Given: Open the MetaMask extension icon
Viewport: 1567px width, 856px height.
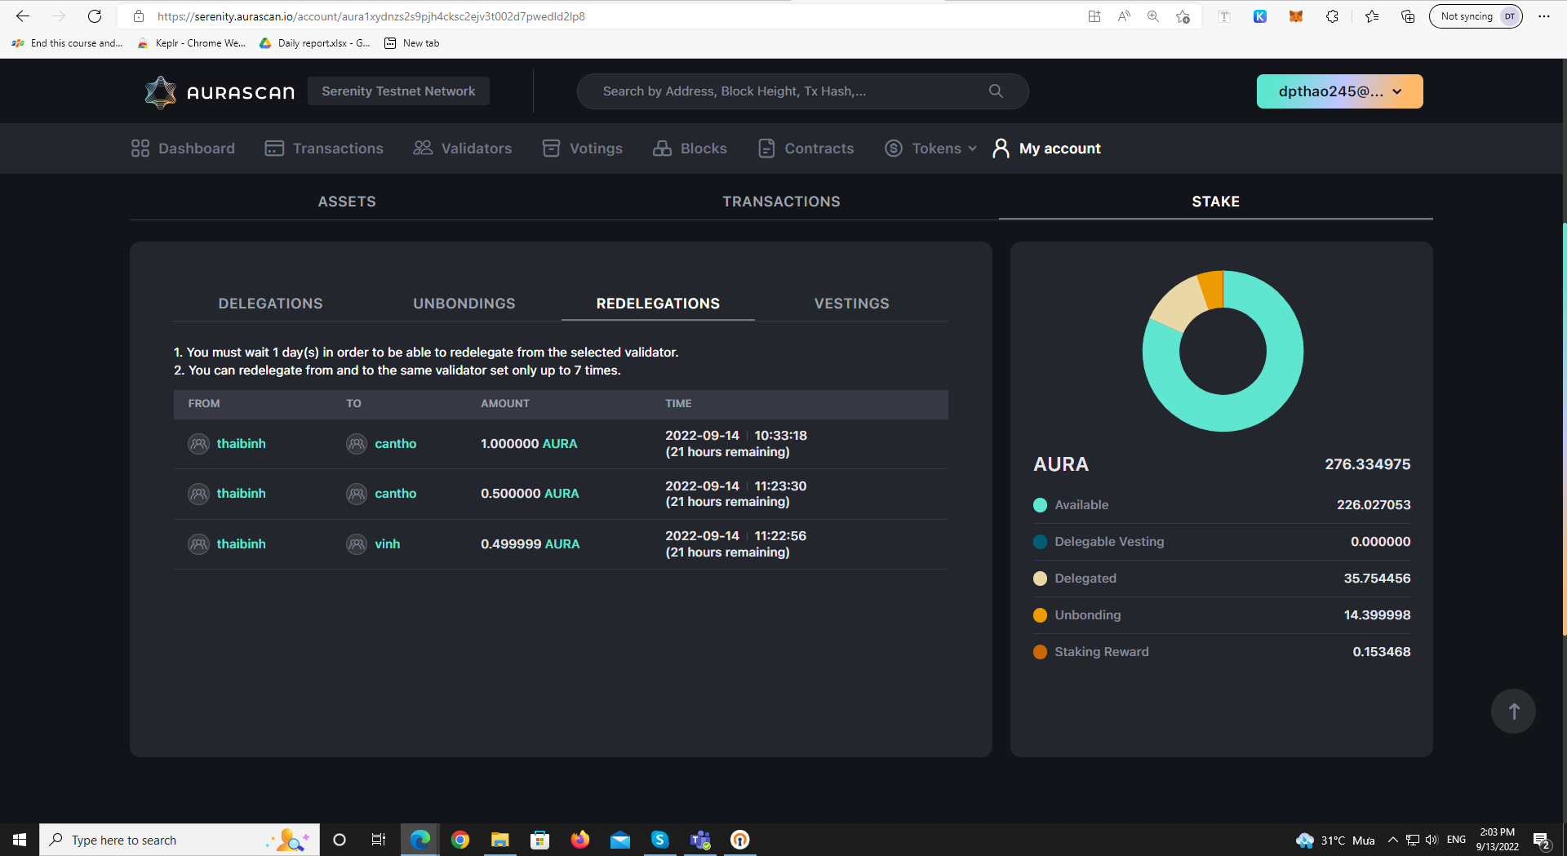Looking at the screenshot, I should tap(1295, 16).
